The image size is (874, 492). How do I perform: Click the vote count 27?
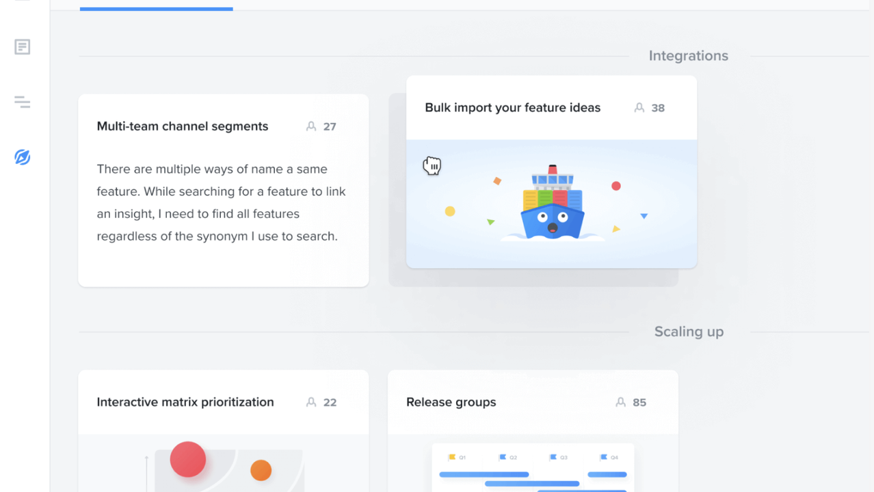(x=330, y=126)
